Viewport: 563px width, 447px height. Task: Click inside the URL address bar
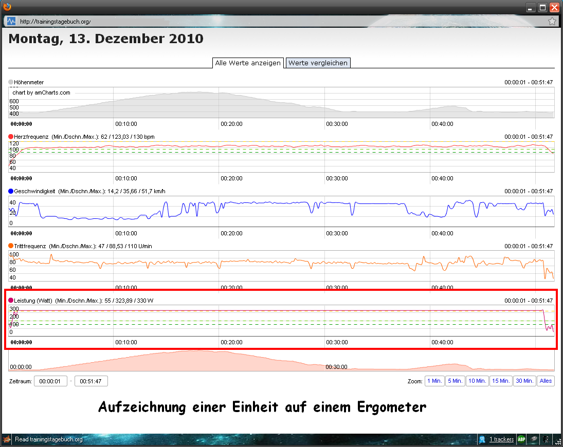(154, 21)
